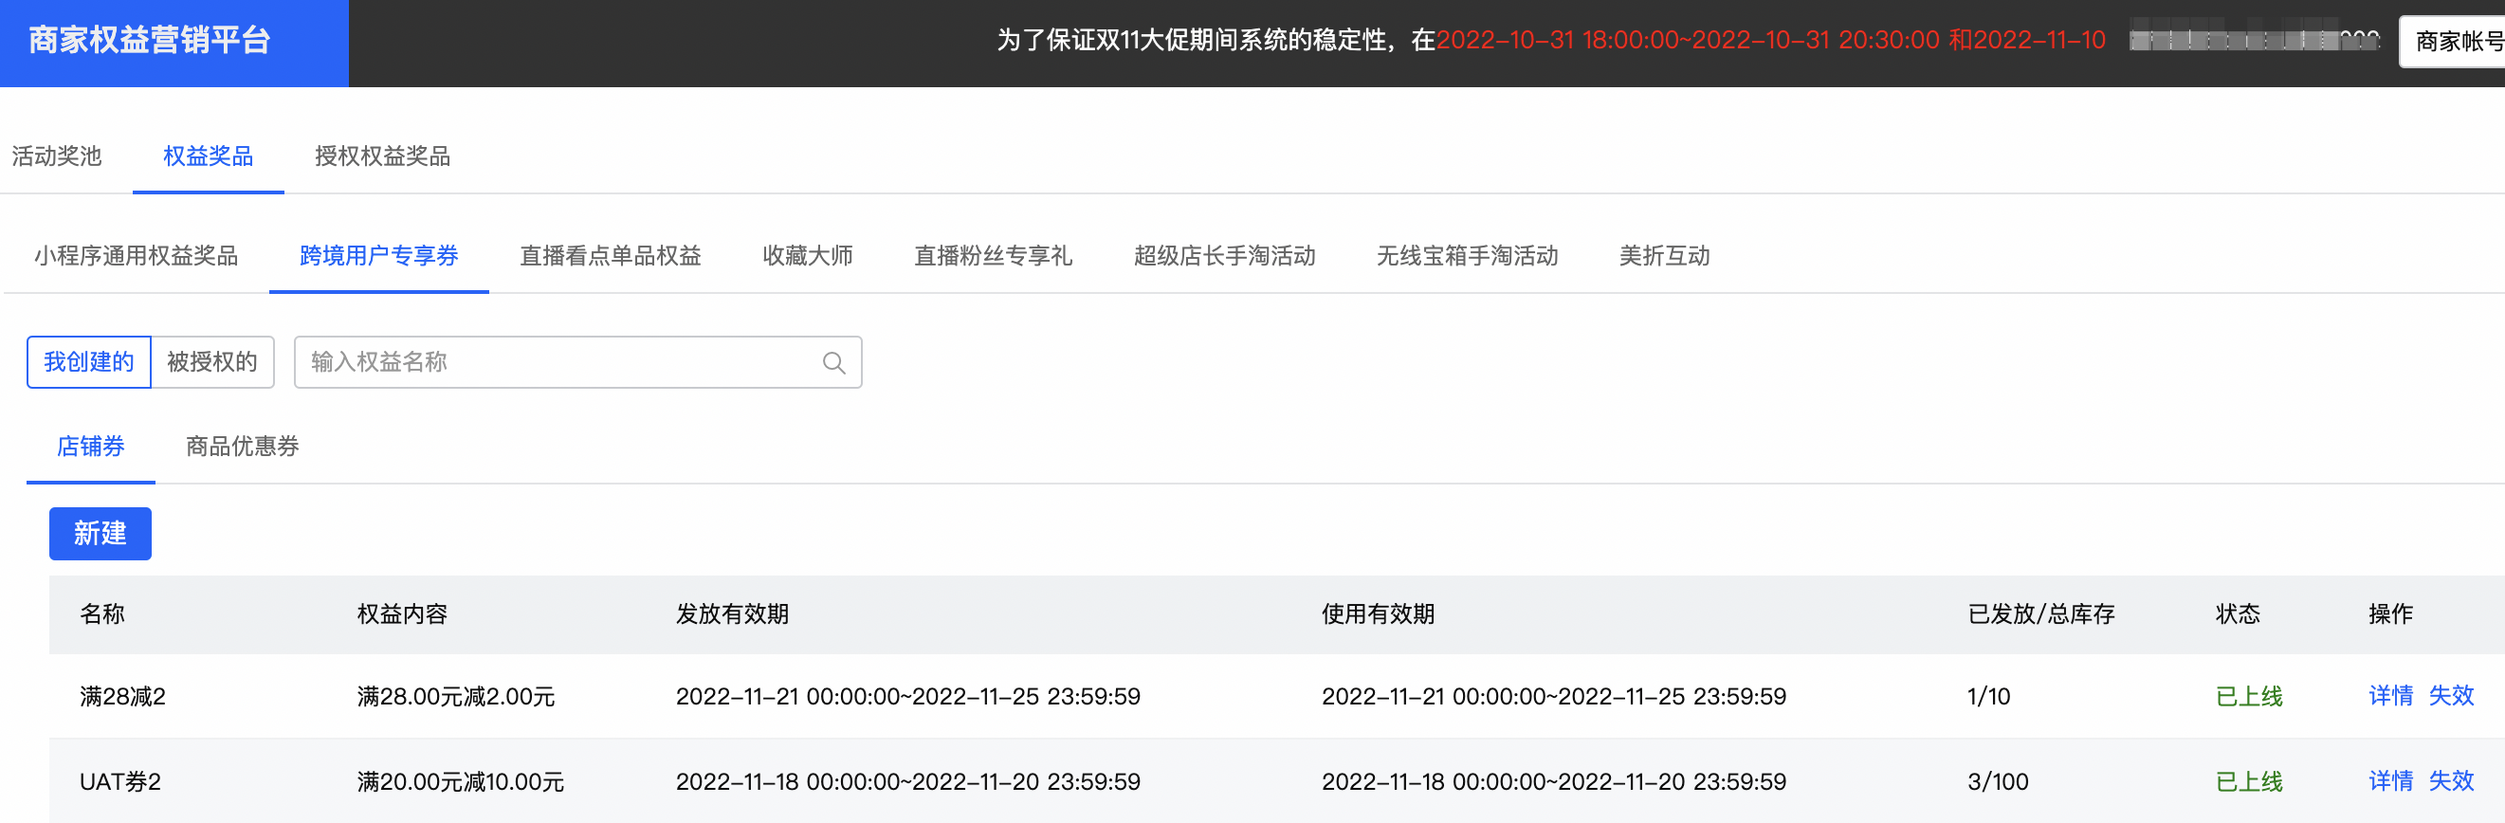This screenshot has height=823, width=2505.
Task: Click the 权益内容 column header
Action: click(x=403, y=614)
